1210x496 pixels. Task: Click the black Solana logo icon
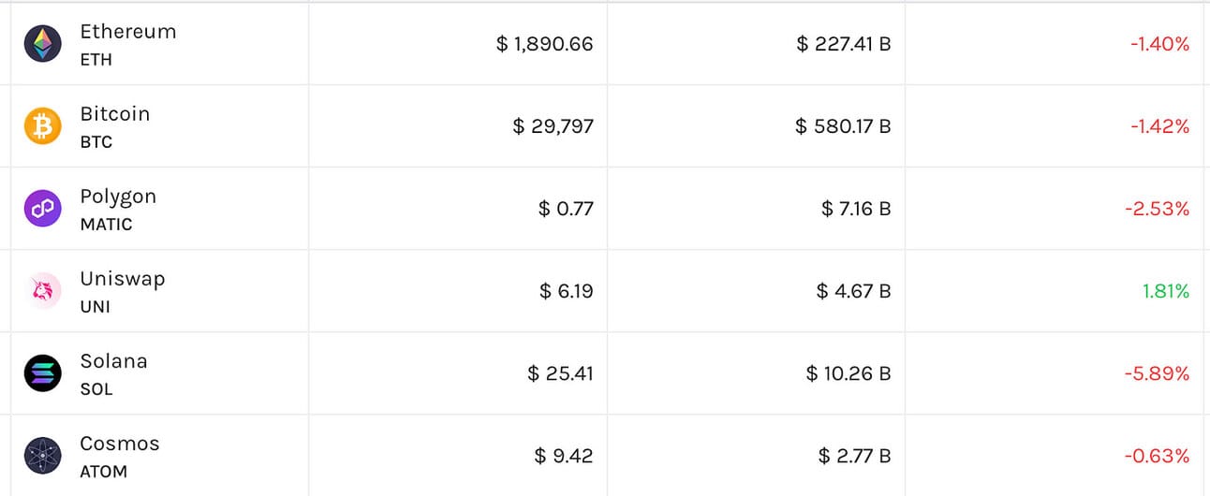click(x=42, y=373)
